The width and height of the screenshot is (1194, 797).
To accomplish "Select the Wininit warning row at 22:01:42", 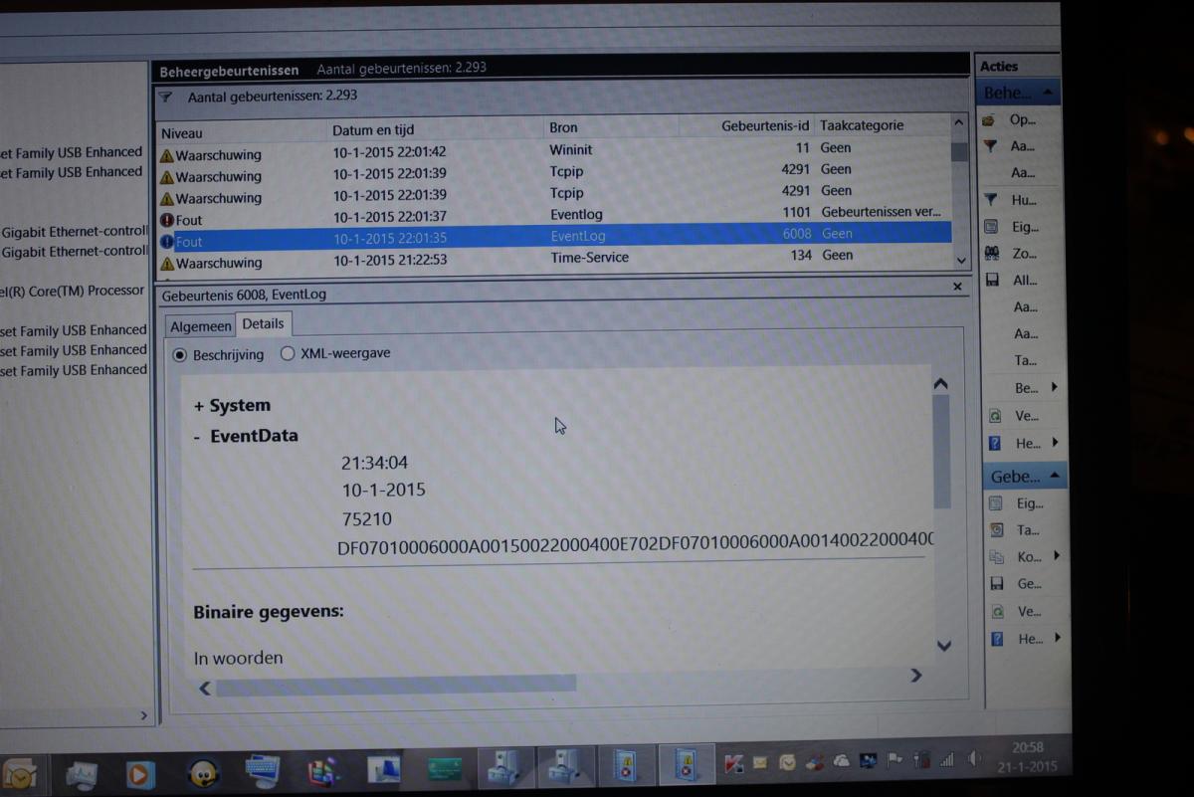I will pos(554,151).
